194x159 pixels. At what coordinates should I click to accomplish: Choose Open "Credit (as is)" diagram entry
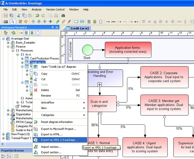click(x=60, y=67)
